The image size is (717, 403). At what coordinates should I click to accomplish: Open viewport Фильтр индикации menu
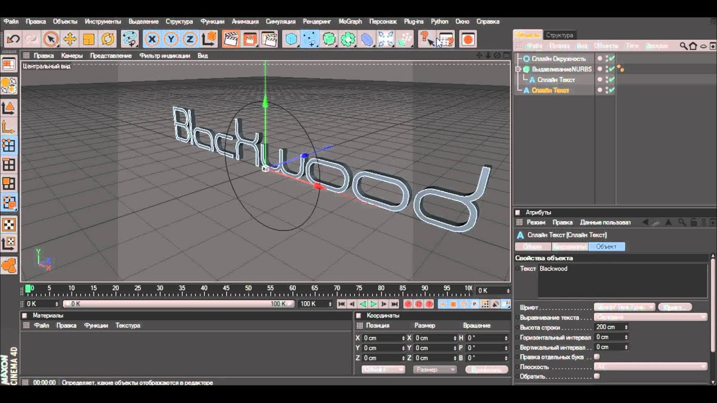165,55
